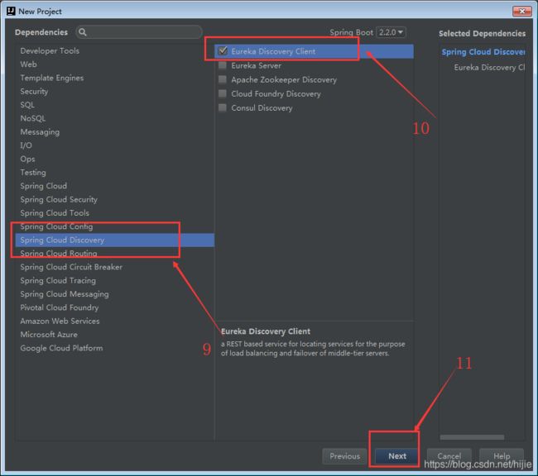Select Amazon Web Services category
The image size is (538, 476).
click(114, 321)
